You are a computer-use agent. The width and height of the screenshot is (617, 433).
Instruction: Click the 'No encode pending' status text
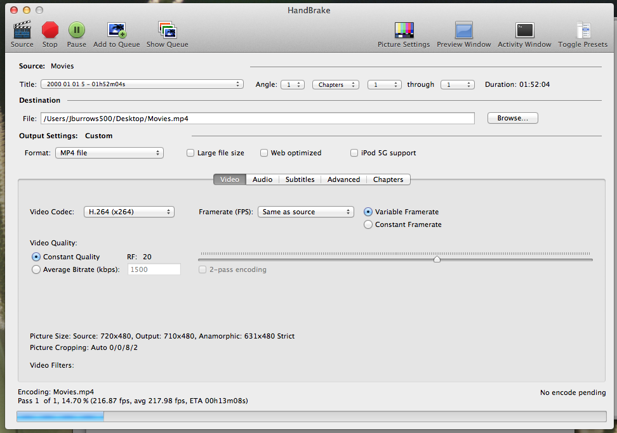coord(573,392)
